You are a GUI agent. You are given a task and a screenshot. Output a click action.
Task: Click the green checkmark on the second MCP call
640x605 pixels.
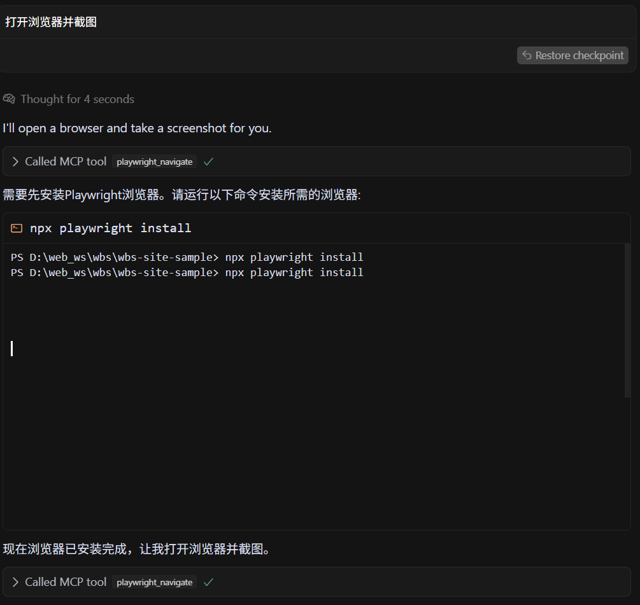[208, 582]
